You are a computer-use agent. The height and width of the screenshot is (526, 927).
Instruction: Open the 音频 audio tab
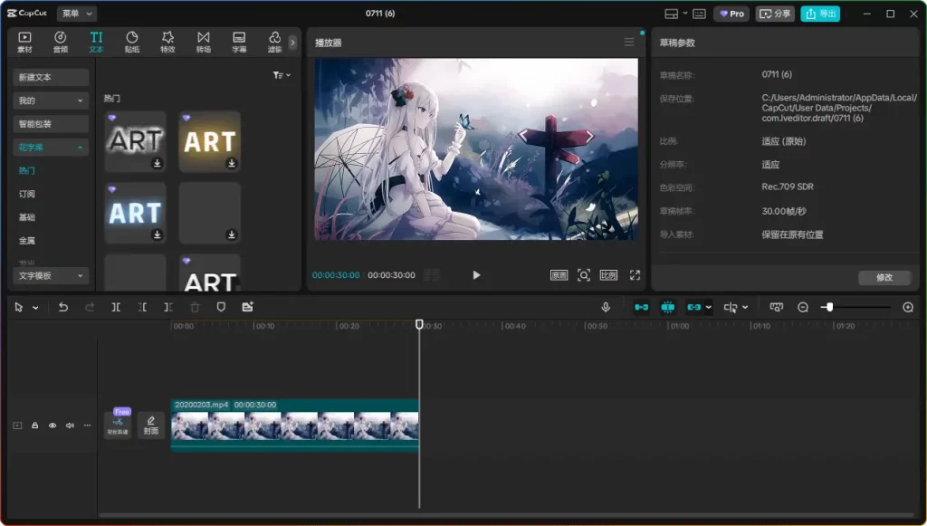coord(61,42)
